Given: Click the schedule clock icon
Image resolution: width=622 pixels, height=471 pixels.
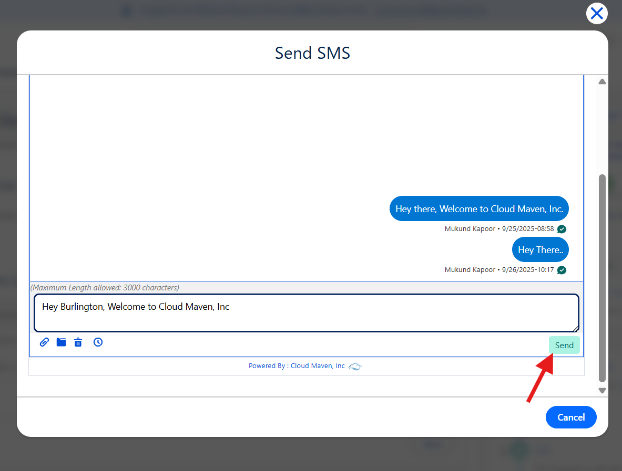Looking at the screenshot, I should [x=98, y=342].
